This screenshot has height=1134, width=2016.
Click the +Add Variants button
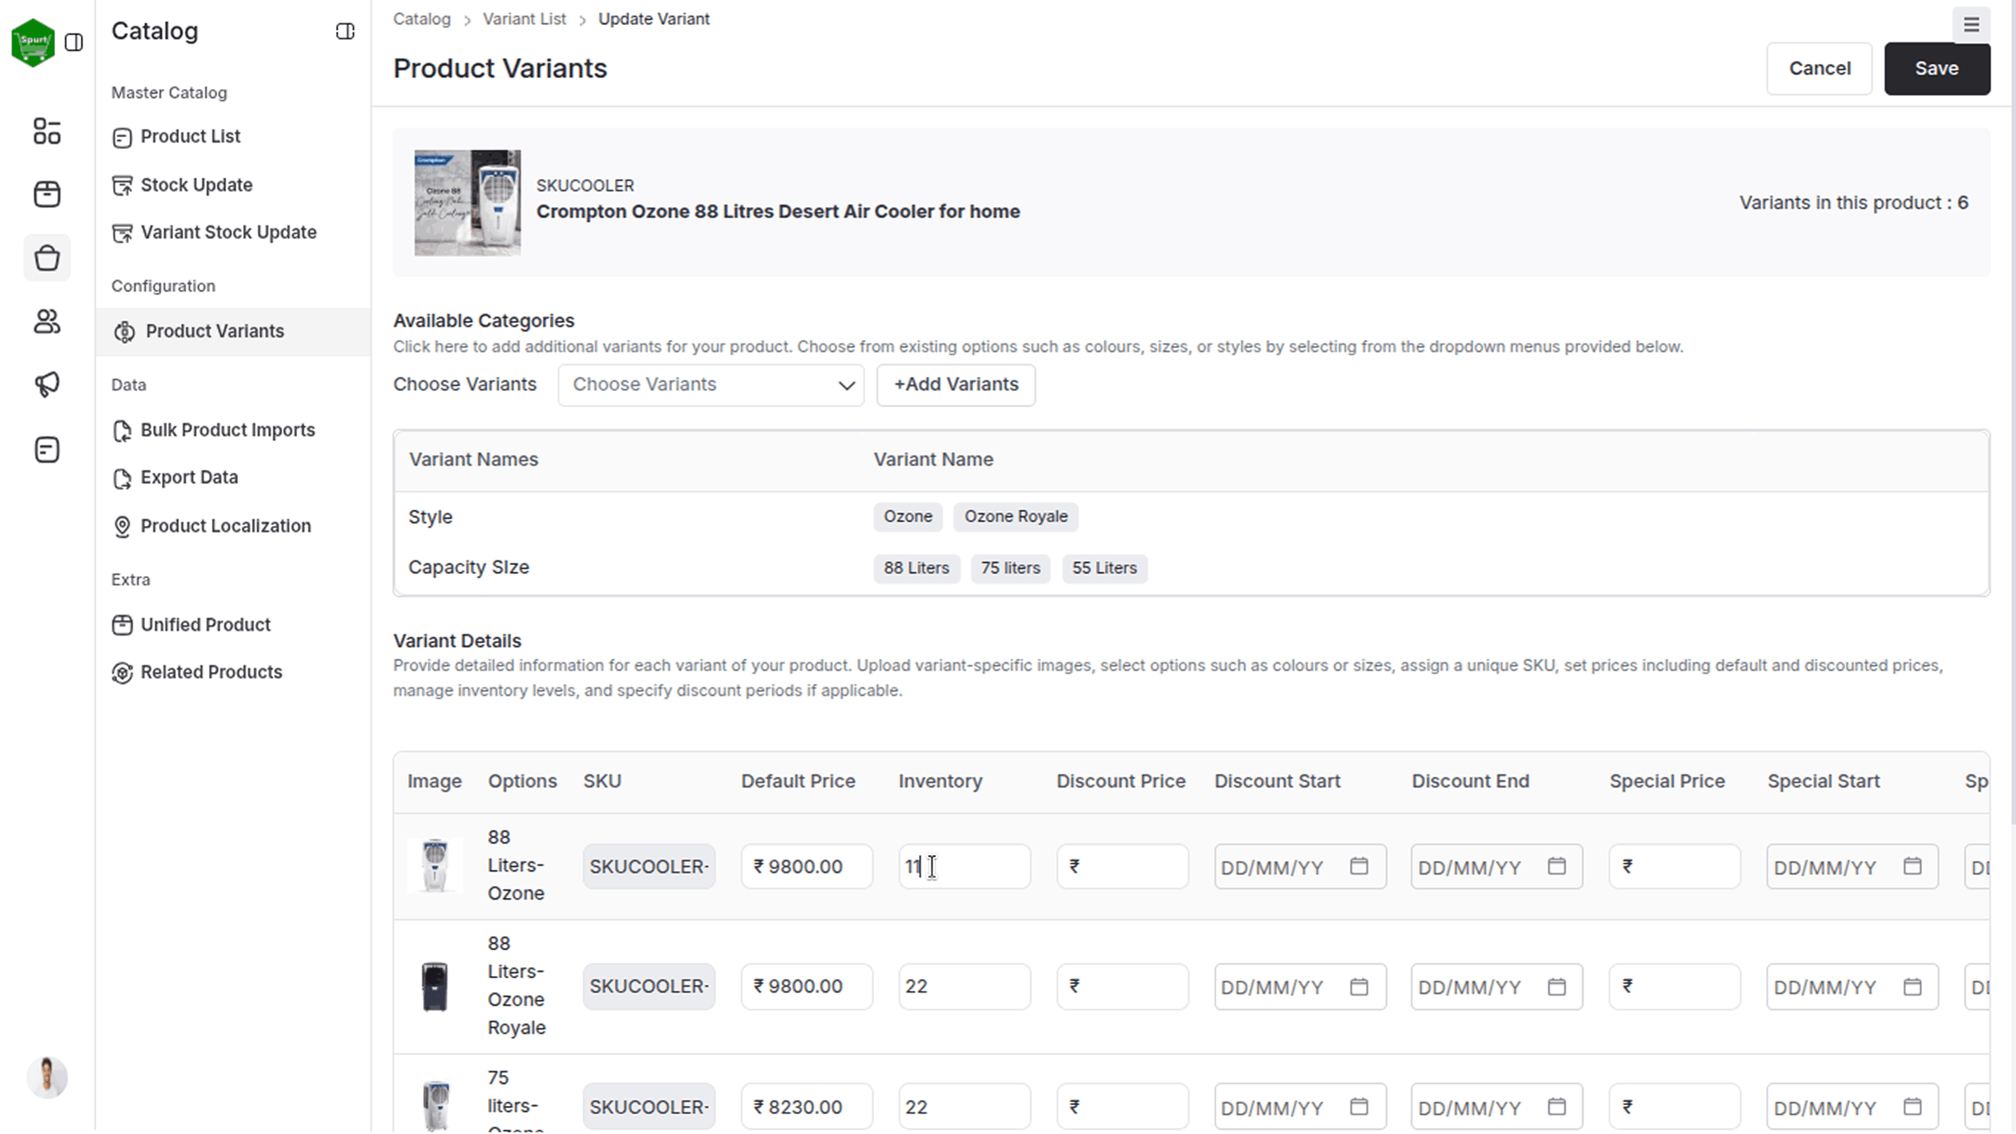click(x=955, y=385)
